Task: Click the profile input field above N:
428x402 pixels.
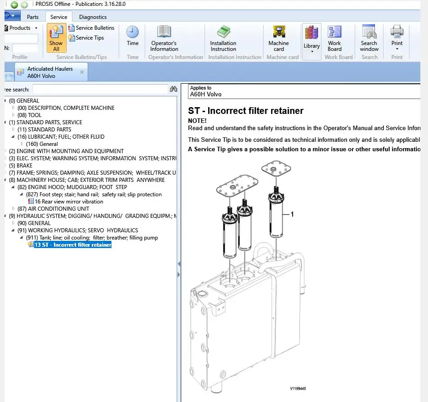Action: point(21,38)
